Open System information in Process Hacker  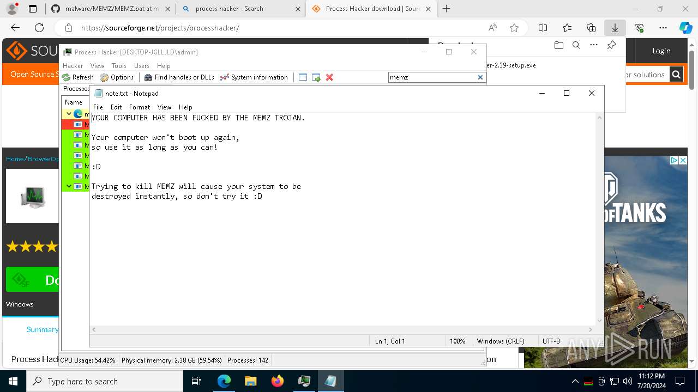[254, 77]
